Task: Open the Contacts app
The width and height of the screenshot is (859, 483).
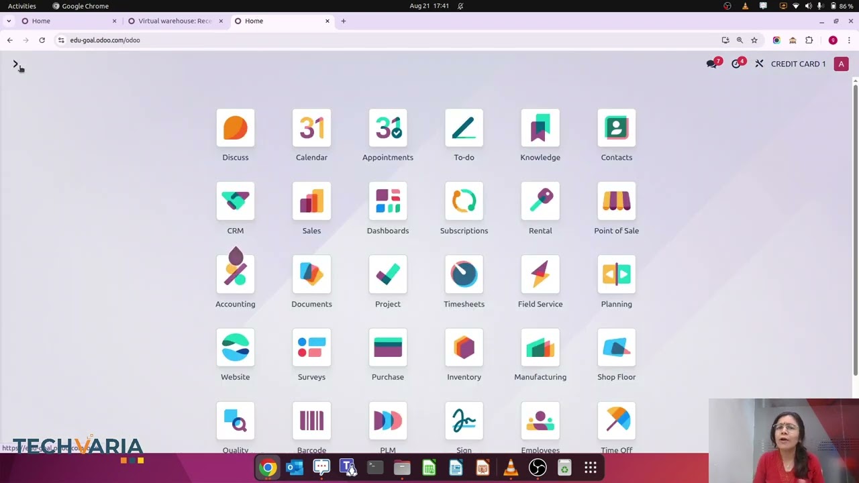Action: point(616,128)
